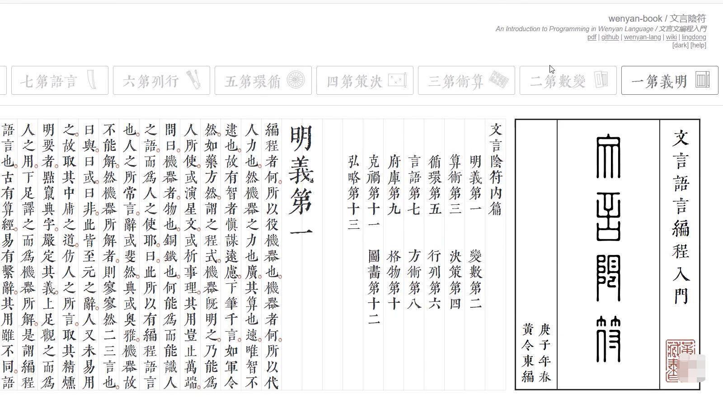This screenshot has width=723, height=398.
Task: Toggle the [dark] theme mode
Action: click(x=680, y=45)
